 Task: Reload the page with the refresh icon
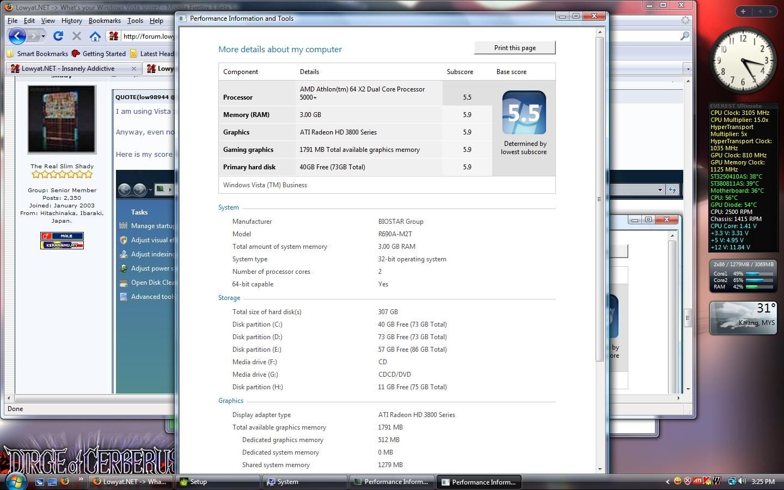[58, 36]
